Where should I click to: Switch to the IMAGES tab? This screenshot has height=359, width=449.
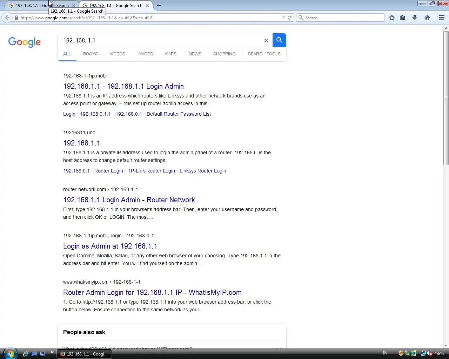[x=145, y=54]
